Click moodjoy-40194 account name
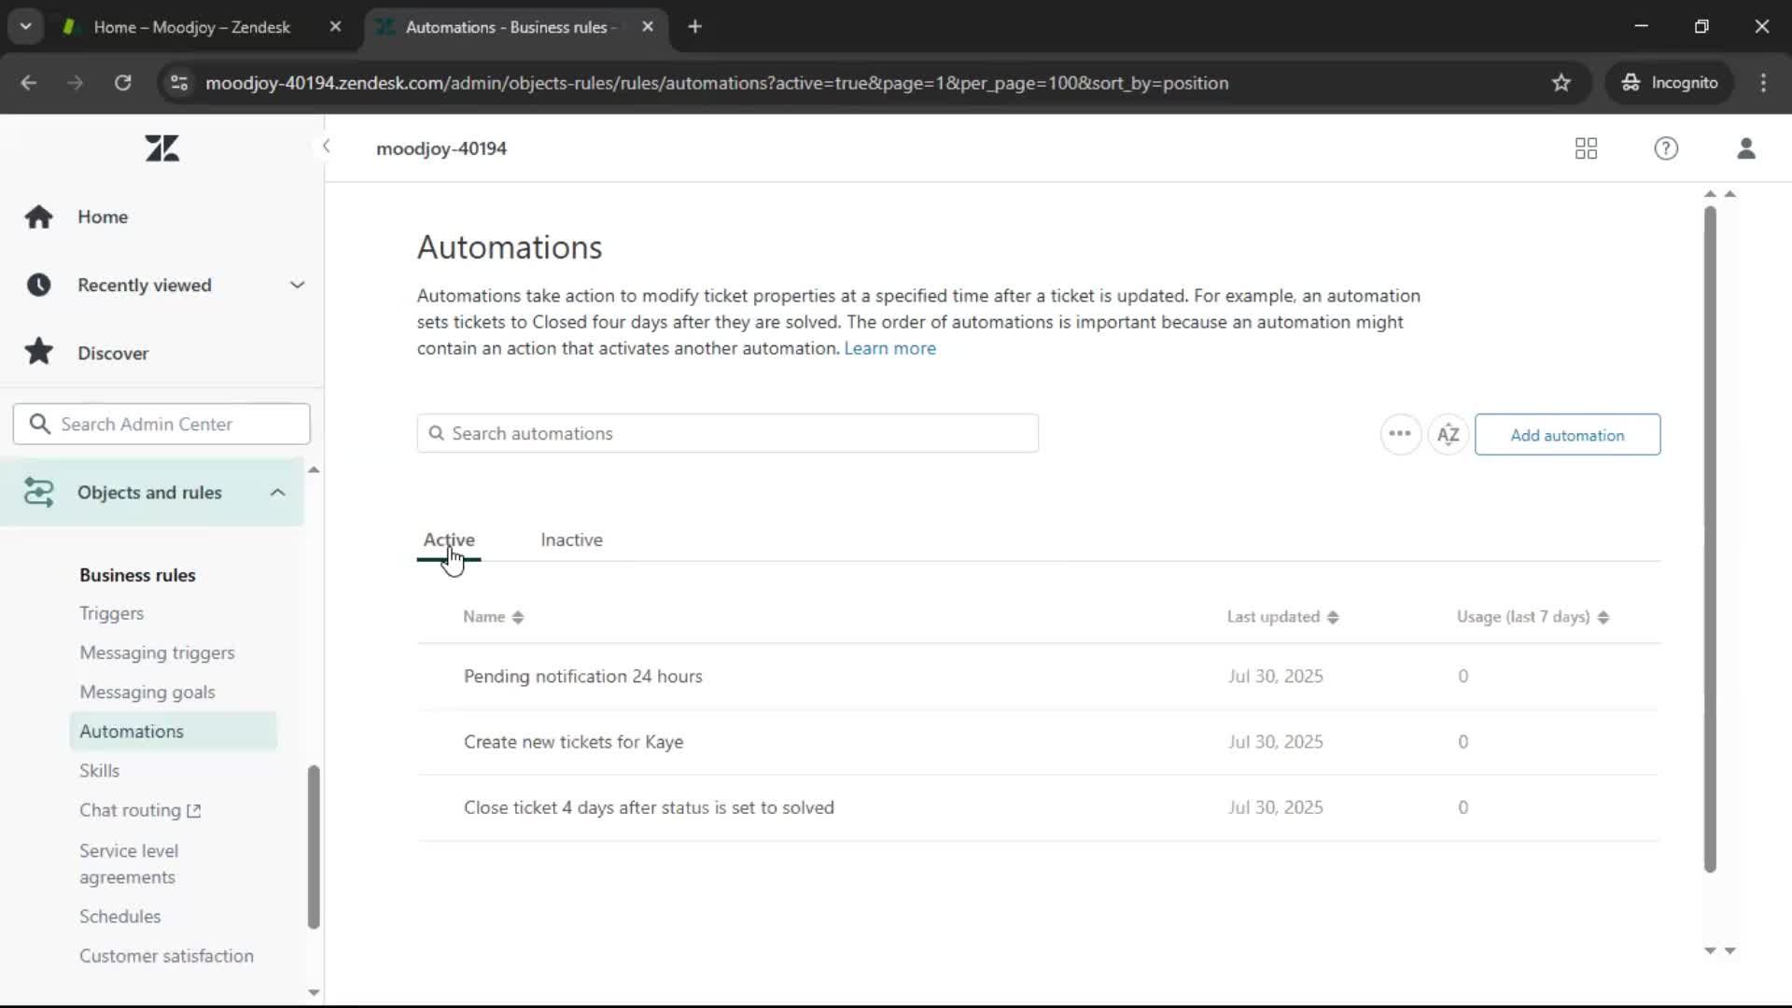Viewport: 1792px width, 1008px height. (x=441, y=148)
